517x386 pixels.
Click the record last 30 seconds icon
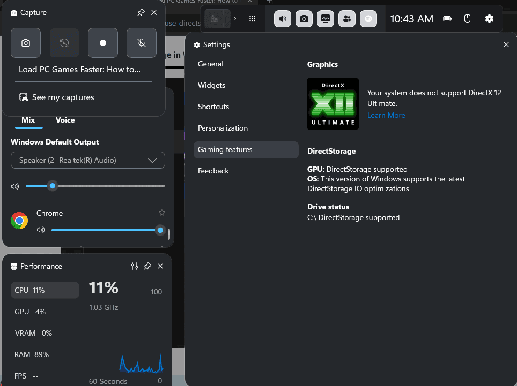point(64,43)
